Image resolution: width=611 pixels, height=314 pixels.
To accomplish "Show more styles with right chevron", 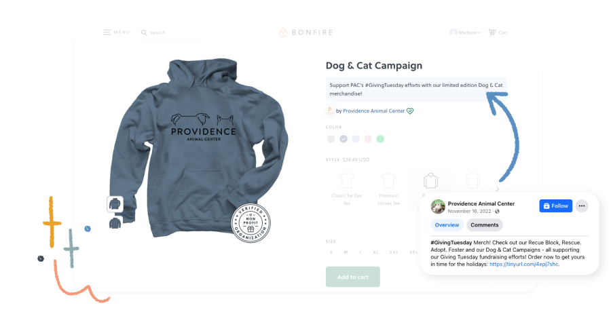I will click(497, 189).
